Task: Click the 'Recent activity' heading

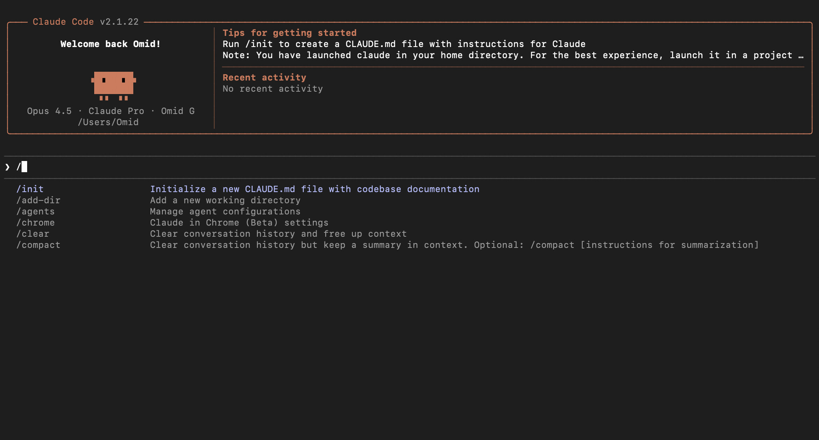Action: click(x=264, y=77)
